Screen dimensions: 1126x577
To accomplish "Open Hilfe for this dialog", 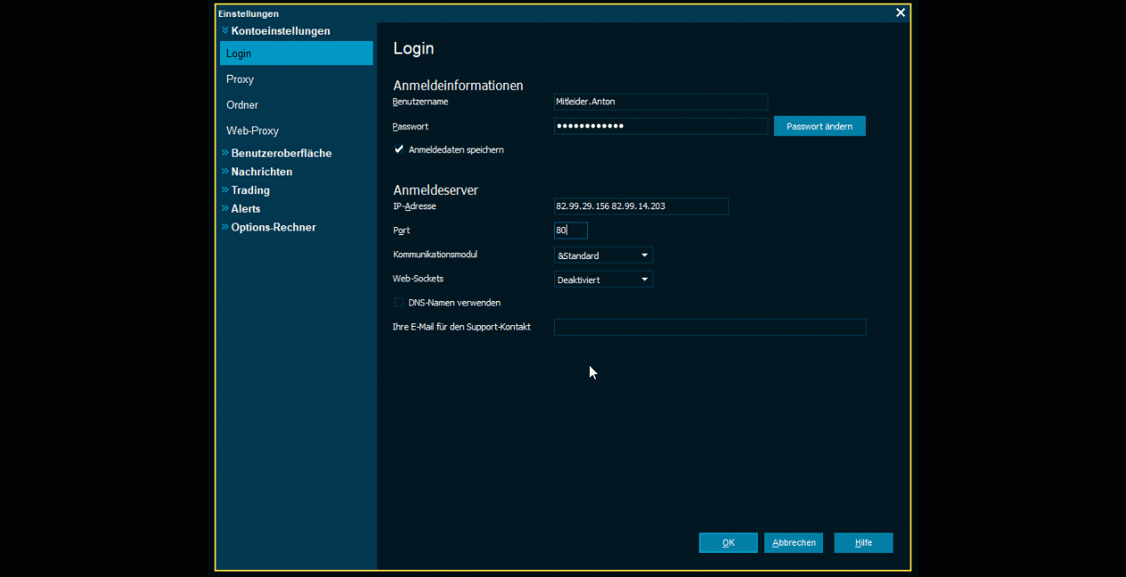I will (x=862, y=543).
